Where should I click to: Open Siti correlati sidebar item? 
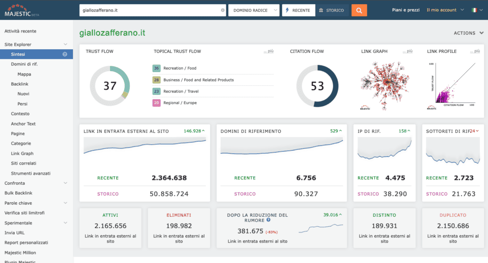24,163
